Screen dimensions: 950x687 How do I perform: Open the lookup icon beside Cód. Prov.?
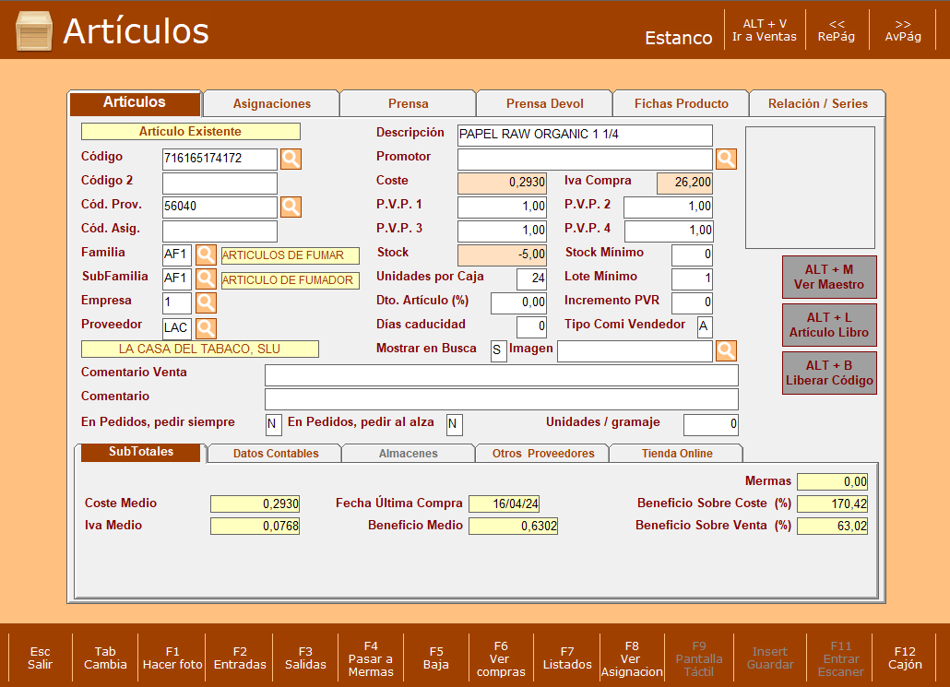(x=291, y=207)
